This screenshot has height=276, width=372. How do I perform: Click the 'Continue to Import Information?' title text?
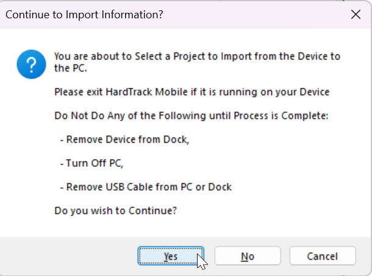(x=84, y=14)
